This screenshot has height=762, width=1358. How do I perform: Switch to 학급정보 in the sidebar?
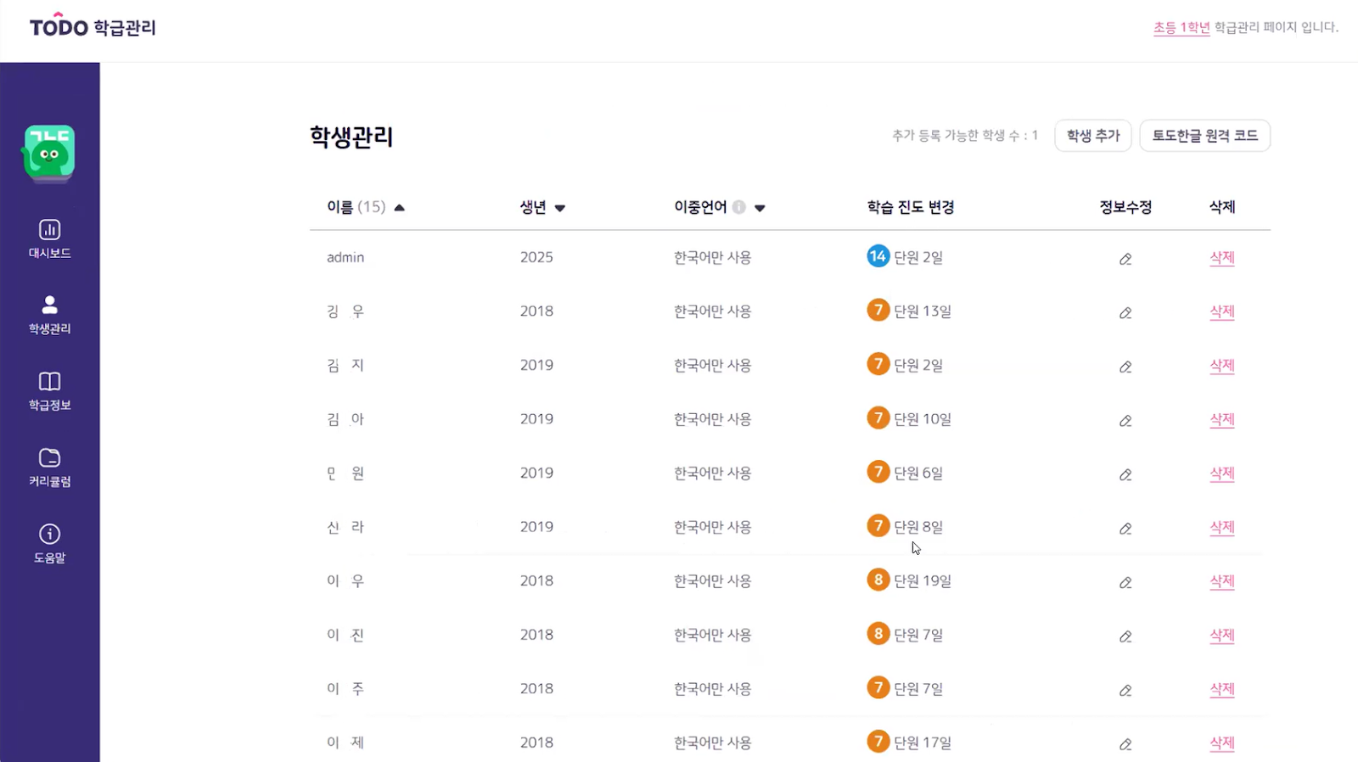tap(49, 390)
